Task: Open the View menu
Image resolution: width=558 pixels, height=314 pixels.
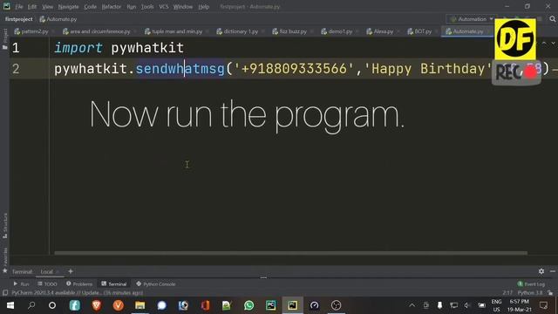Action: (47, 6)
